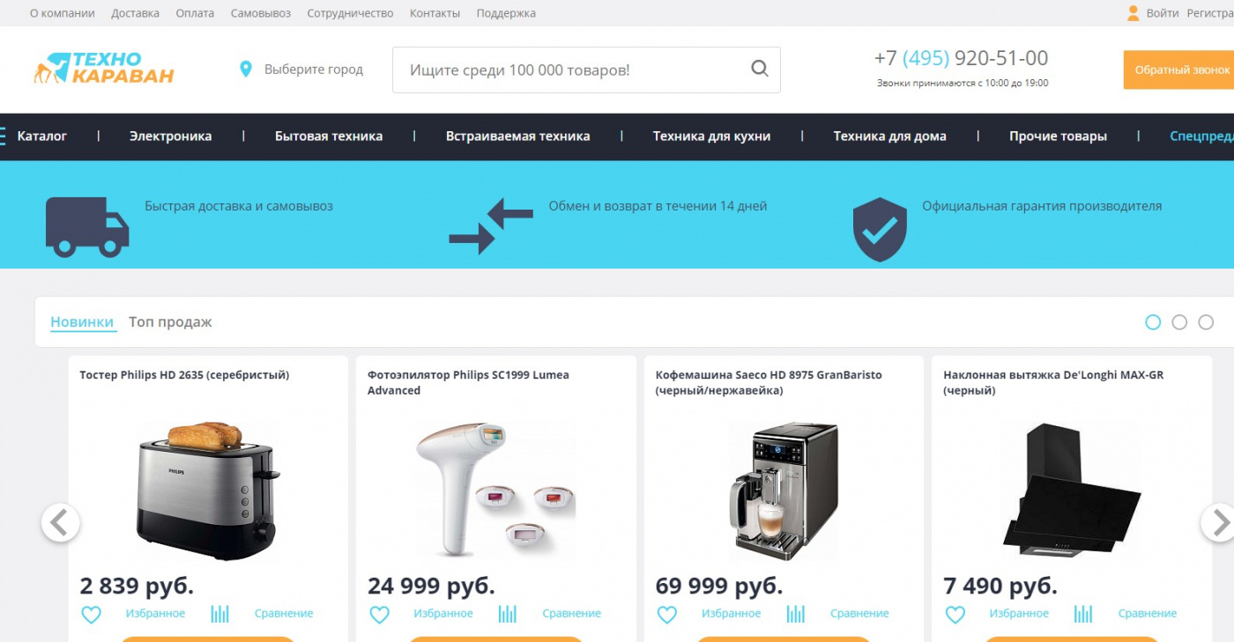Click compare icon for De'Longhi hood
The image size is (1234, 642).
point(1083,614)
